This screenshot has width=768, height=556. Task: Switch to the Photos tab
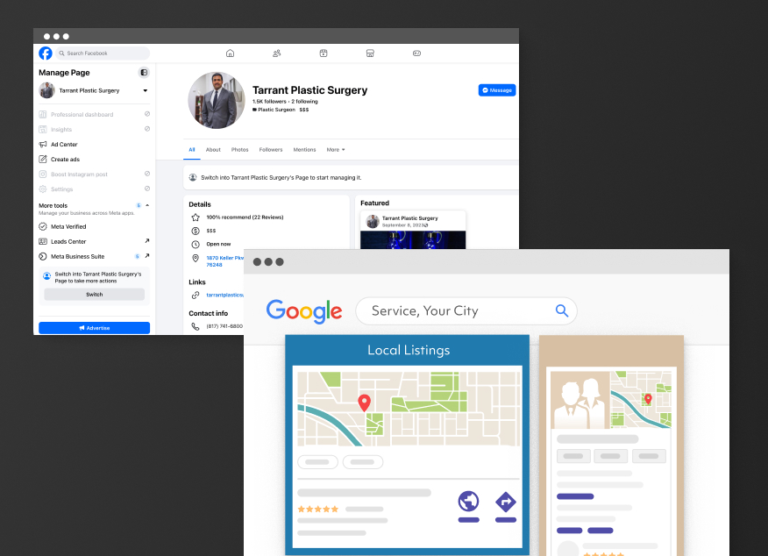click(x=240, y=150)
